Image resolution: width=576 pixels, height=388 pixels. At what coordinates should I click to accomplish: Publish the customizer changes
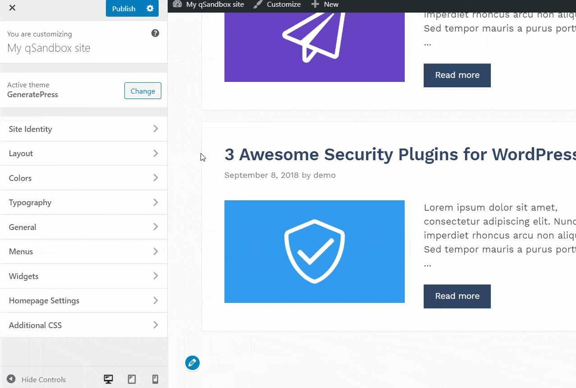[124, 8]
